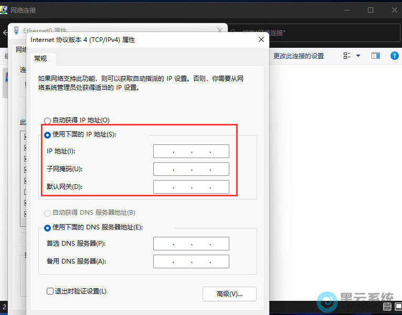Click the 首选 DNS 服务器 input field

click(x=191, y=244)
